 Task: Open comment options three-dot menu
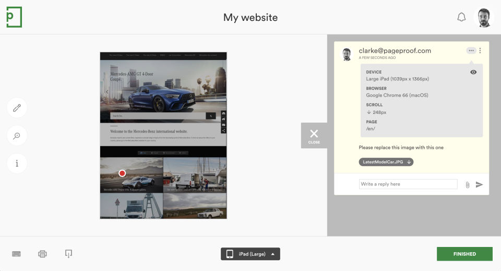tap(480, 51)
